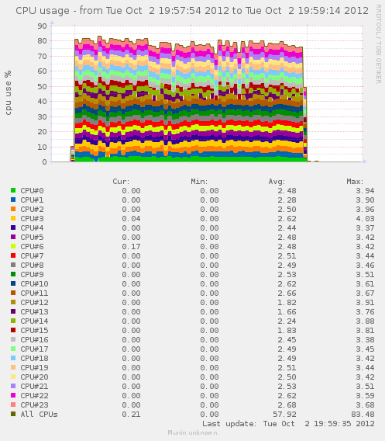Click the blue CPU#1 legend swatch
Screen dimensions: 385x441
pos(13,200)
